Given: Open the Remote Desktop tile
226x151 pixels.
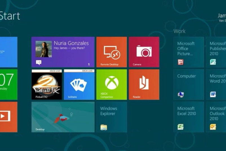Looking at the screenshot, I should (111, 52).
